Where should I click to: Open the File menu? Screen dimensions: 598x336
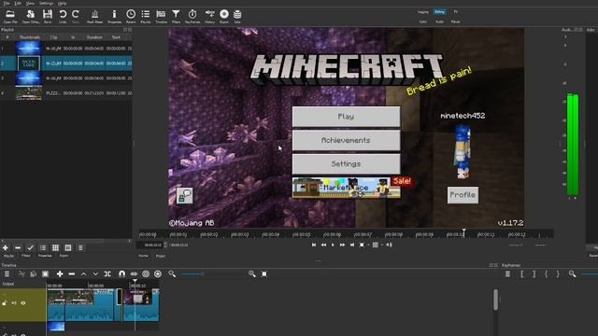click(7, 3)
